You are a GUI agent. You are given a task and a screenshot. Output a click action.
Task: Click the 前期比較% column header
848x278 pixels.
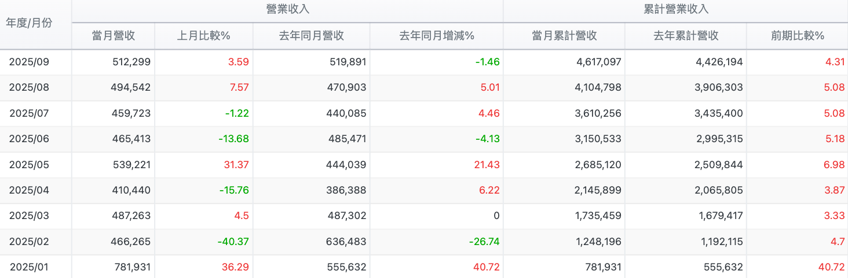pyautogui.click(x=797, y=36)
